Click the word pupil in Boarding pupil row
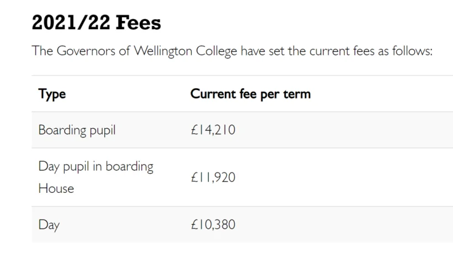453x257 pixels. 103,130
